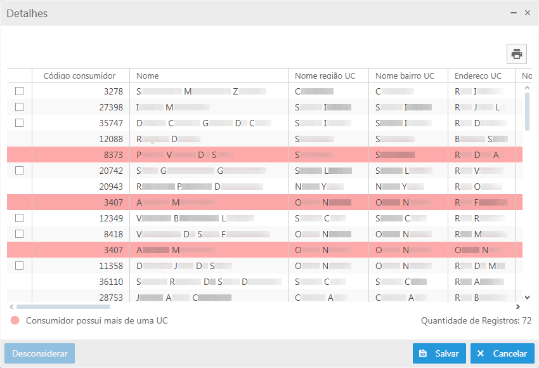Click the horizontal scrollbar right arrow
The height and width of the screenshot is (368, 539).
[x=518, y=306]
